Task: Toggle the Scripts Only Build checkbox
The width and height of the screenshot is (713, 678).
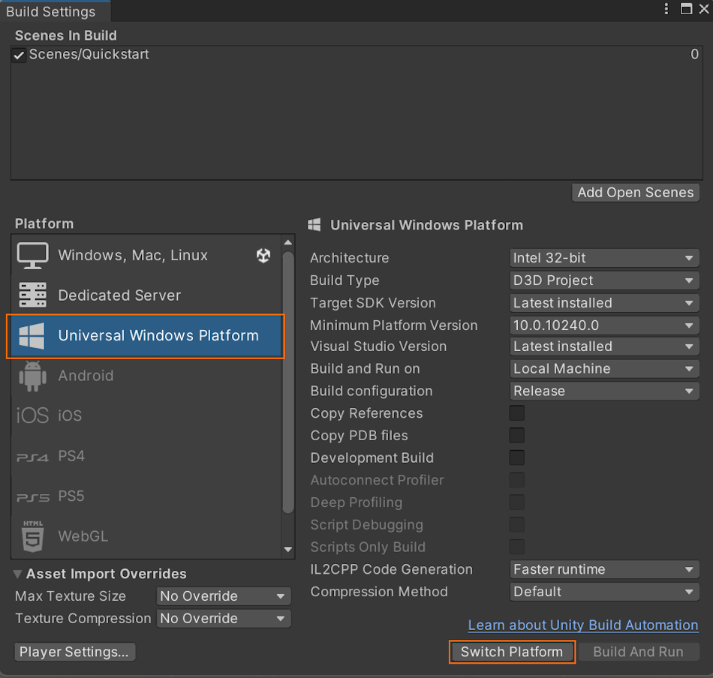Action: 516,547
